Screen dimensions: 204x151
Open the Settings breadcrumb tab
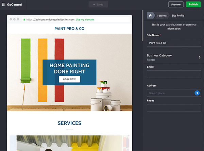point(162,16)
